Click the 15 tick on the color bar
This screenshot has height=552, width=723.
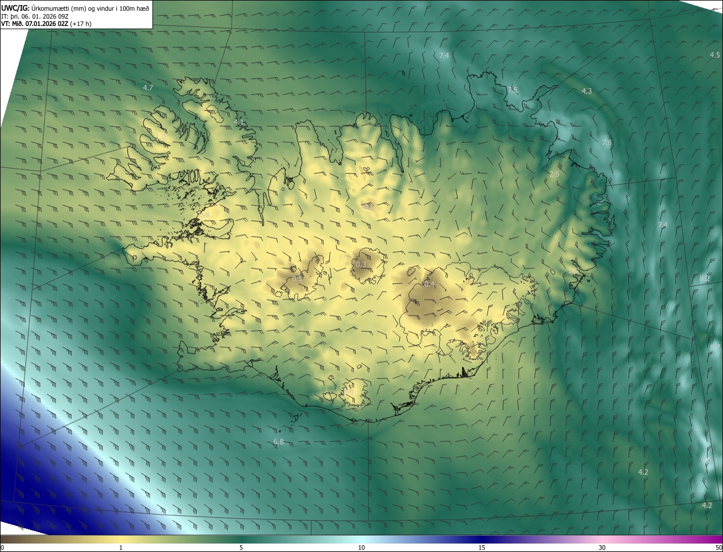click(x=482, y=547)
